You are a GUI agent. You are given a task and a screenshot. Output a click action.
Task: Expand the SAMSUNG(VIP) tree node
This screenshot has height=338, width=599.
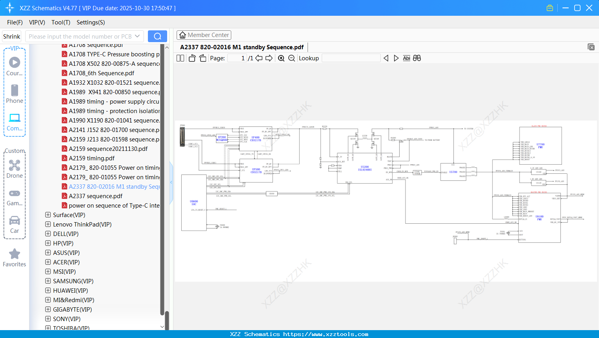[48, 281]
